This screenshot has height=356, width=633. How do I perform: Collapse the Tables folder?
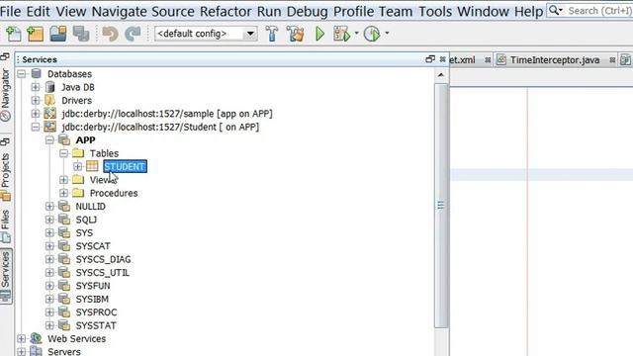63,153
